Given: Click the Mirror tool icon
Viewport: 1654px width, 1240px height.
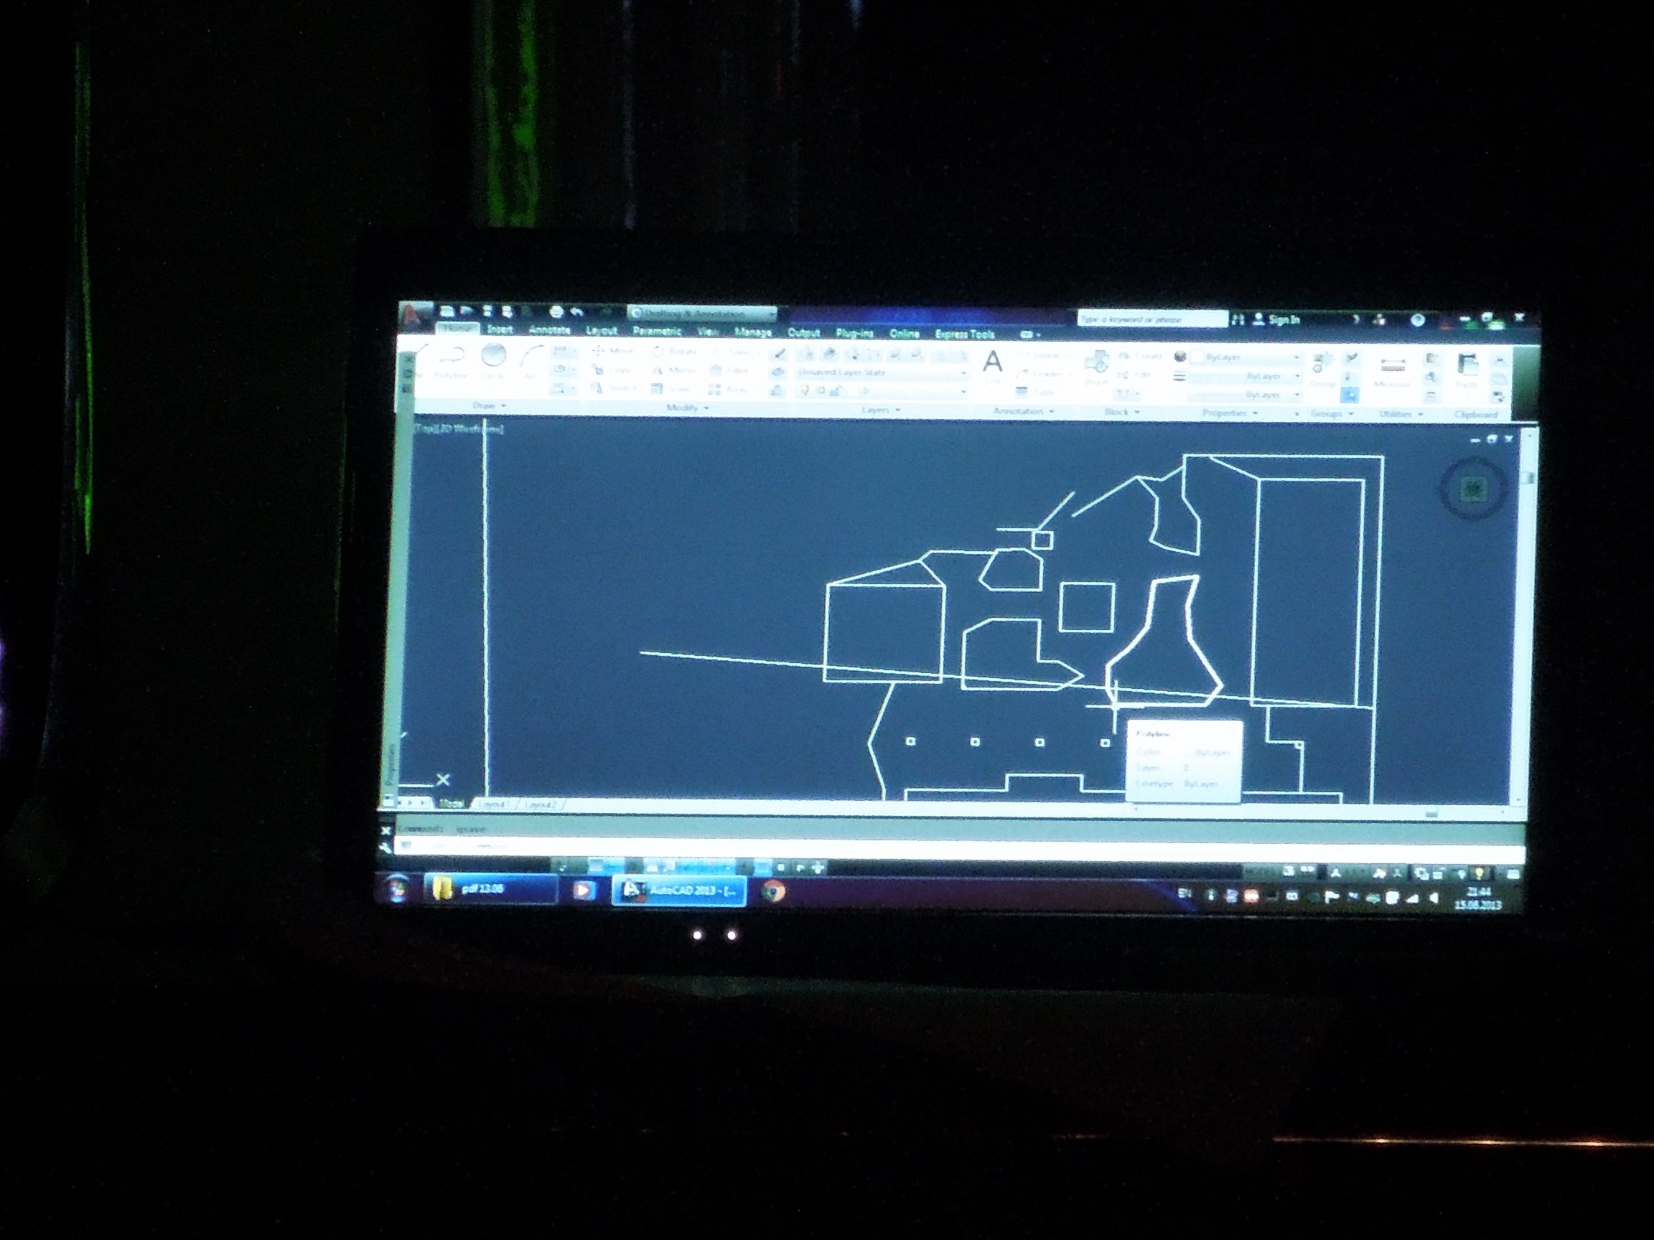Looking at the screenshot, I should point(658,370).
